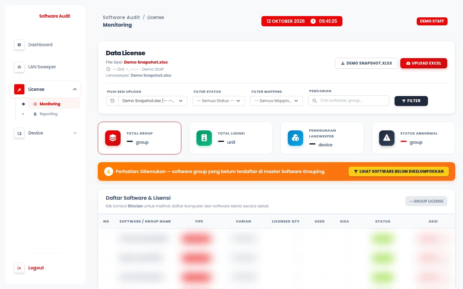Open the Pilih Sesi Upload dropdown
This screenshot has height=289, width=463.
click(x=153, y=101)
